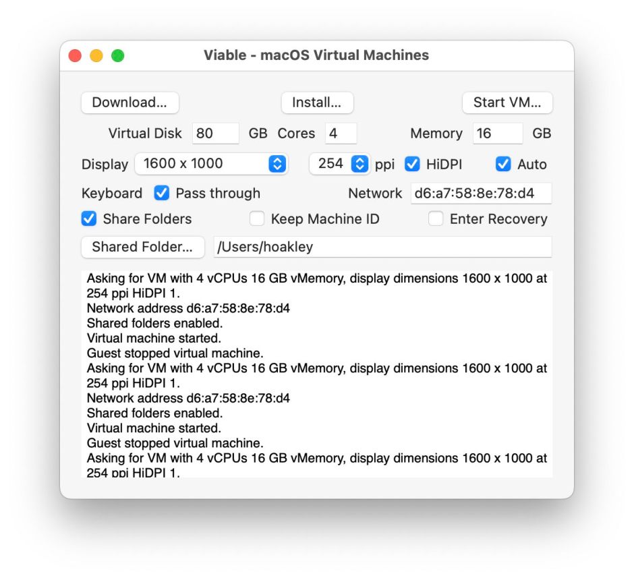Open the Shared Folder... chooser
This screenshot has width=634, height=578.
(142, 247)
